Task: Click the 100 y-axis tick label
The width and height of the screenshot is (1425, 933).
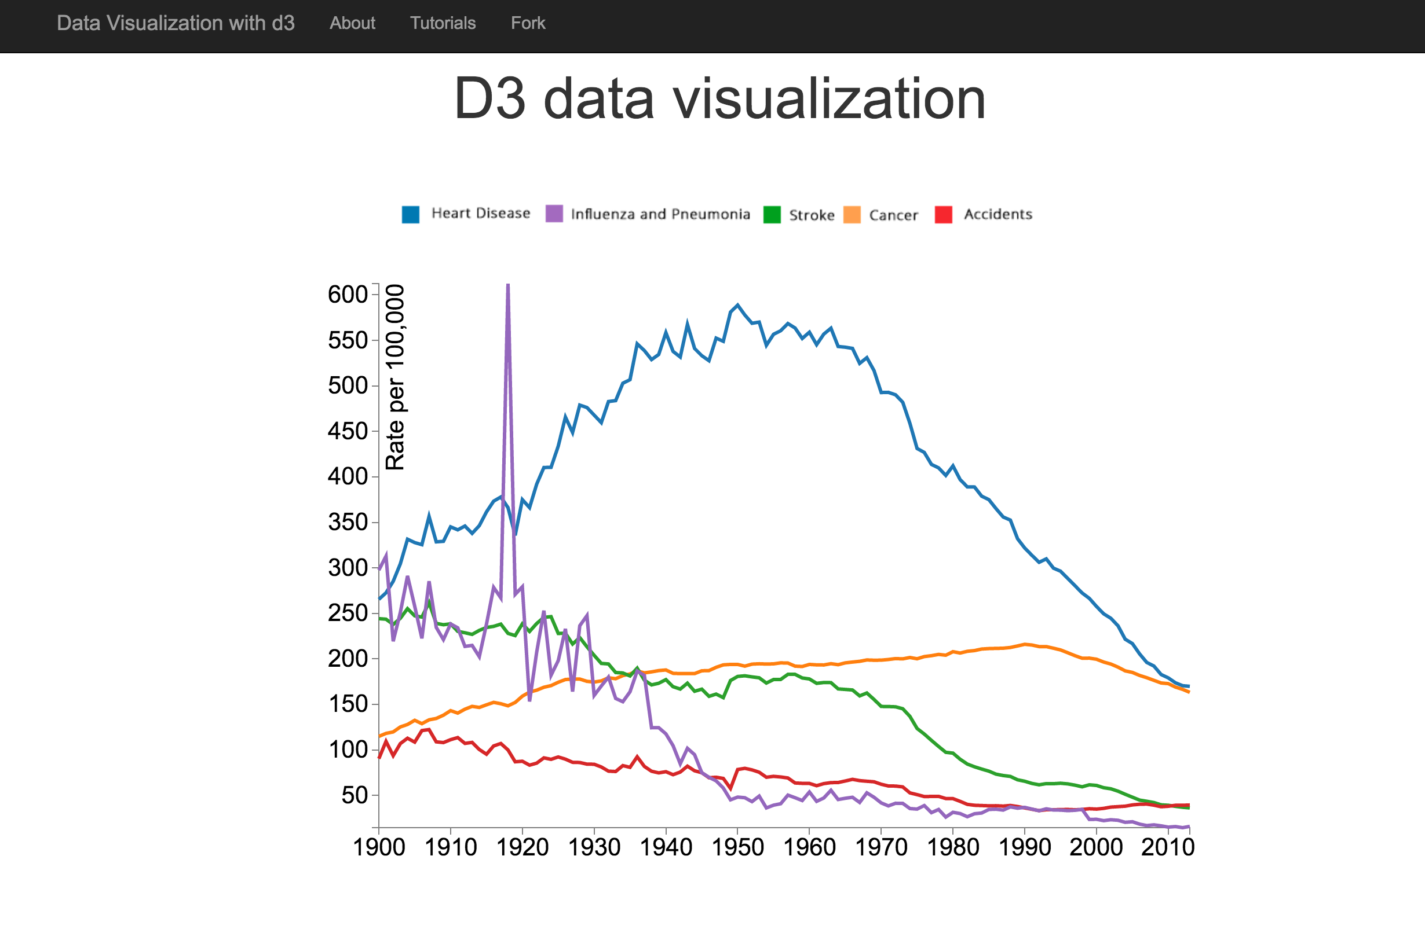Action: click(x=348, y=750)
